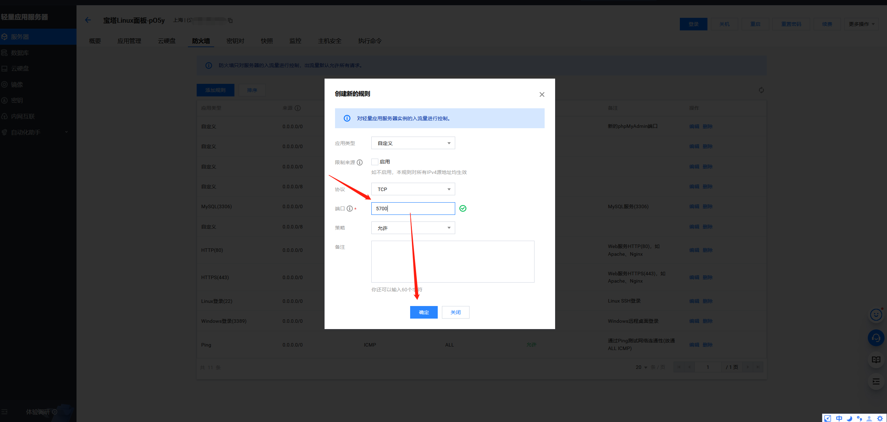The width and height of the screenshot is (887, 422).
Task: Switch to the 概要 tab
Action: click(95, 41)
